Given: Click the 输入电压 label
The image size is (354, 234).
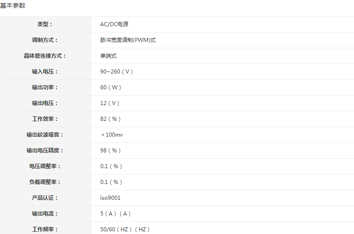Looking at the screenshot, I should click(x=45, y=72).
